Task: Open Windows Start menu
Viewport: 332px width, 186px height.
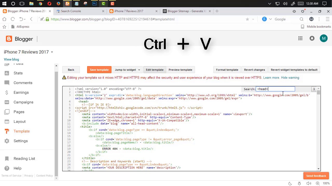Action: point(4,4)
